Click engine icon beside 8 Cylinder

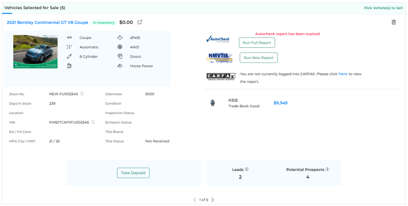click(x=69, y=56)
